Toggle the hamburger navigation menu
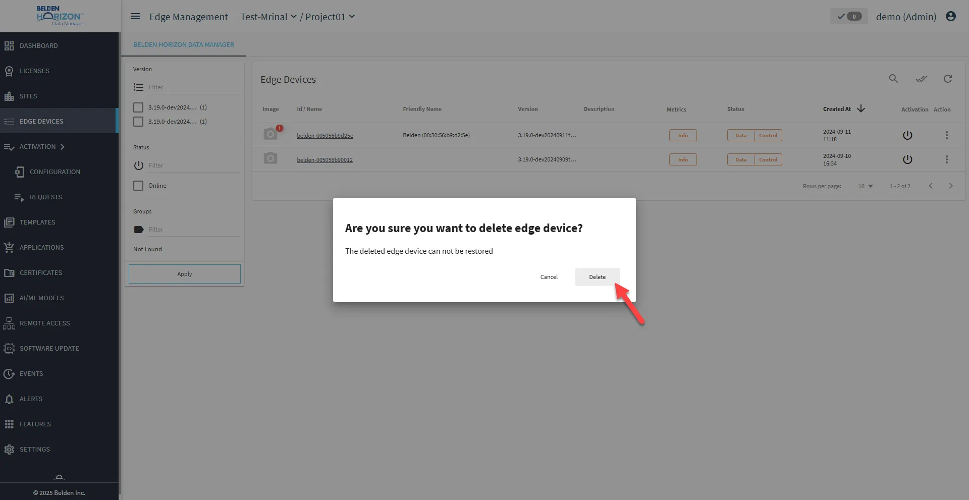Screen dimensions: 969x500 pyautogui.click(x=135, y=17)
